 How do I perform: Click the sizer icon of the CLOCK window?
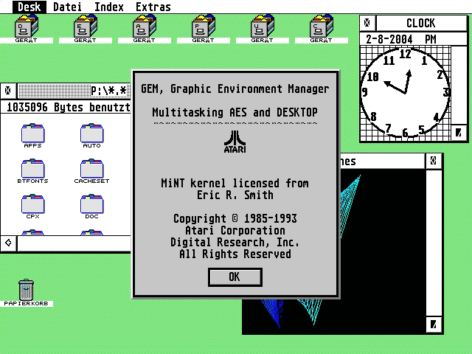(459, 133)
